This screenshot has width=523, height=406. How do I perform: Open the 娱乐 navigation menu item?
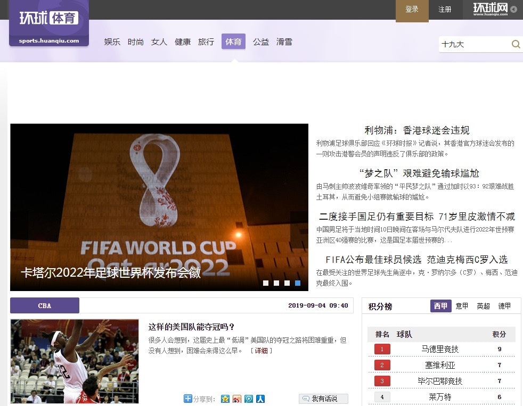click(x=112, y=42)
